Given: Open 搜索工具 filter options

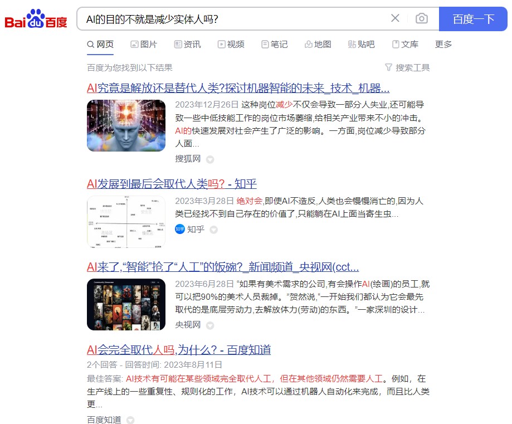Looking at the screenshot, I should click(x=407, y=67).
